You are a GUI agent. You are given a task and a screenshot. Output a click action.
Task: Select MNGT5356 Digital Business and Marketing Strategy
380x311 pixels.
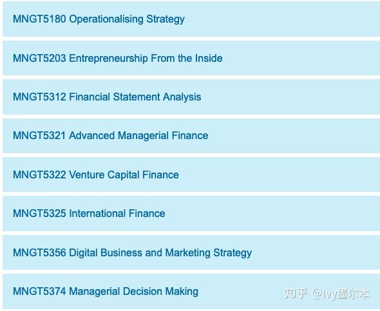pos(132,252)
